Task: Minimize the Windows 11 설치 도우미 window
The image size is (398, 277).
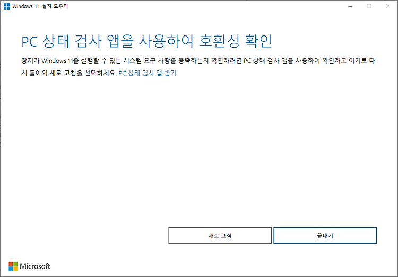Action: click(351, 6)
